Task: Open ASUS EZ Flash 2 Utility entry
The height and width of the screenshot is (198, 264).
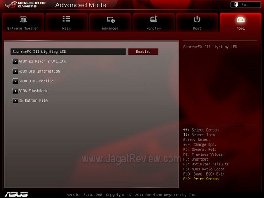Action: pyautogui.click(x=42, y=62)
